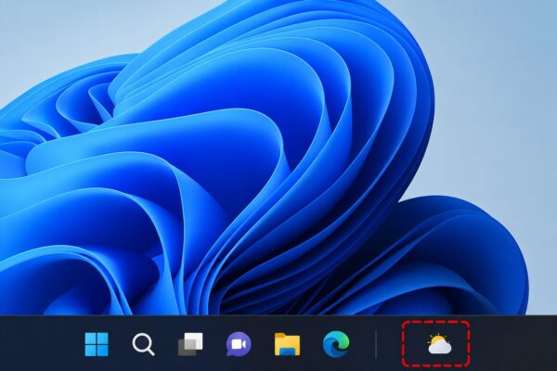Open the Windows Start menu
The image size is (557, 371).
coord(97,344)
